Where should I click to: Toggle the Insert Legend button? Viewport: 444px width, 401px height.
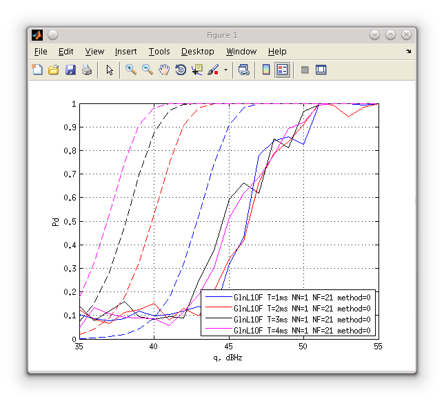pyautogui.click(x=283, y=70)
